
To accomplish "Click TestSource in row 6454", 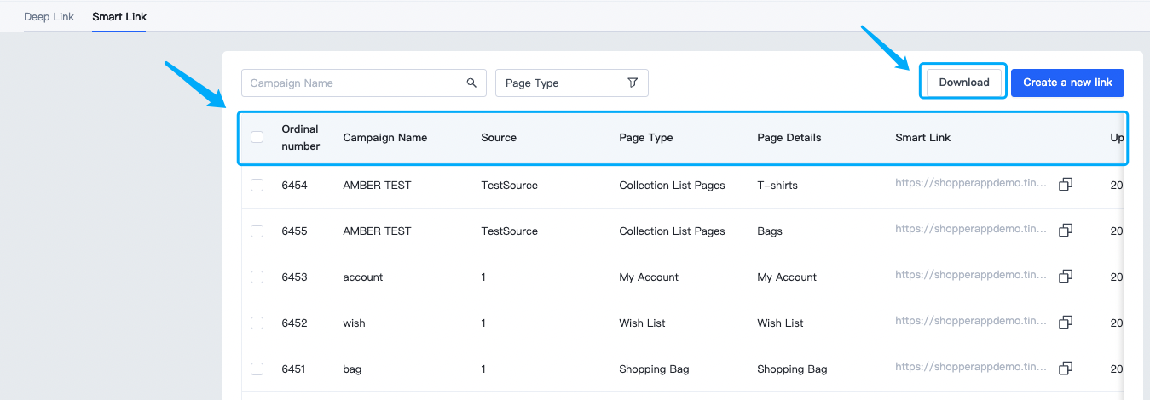I will pyautogui.click(x=509, y=185).
